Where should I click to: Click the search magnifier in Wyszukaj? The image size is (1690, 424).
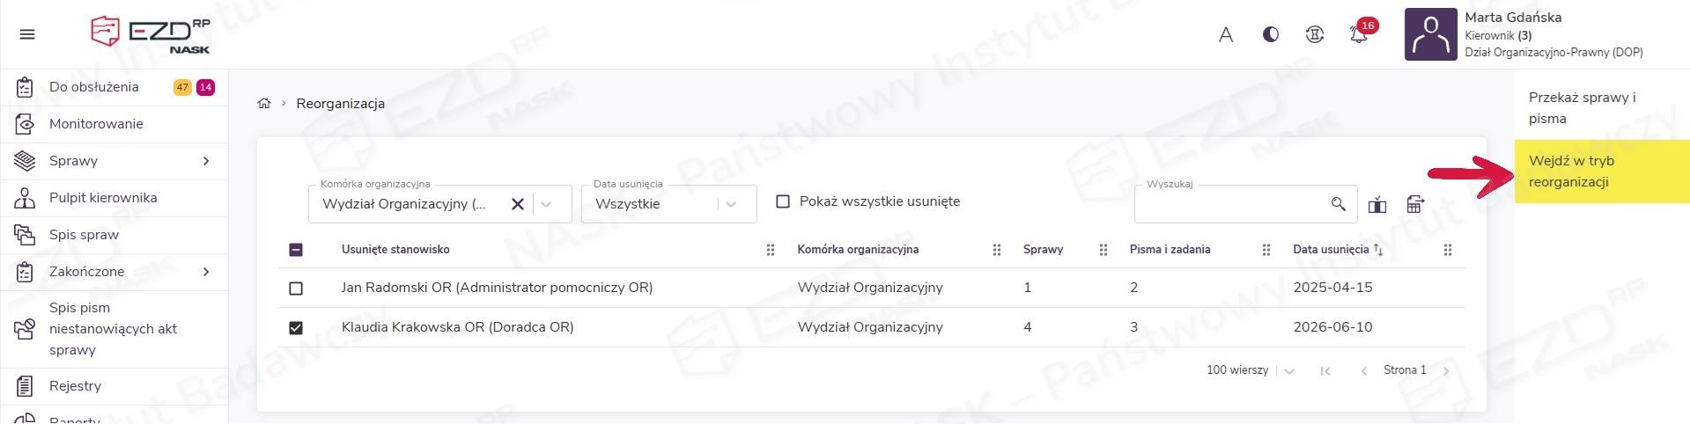[x=1338, y=204]
